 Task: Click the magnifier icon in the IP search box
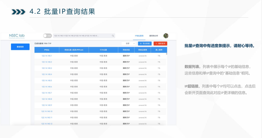pyautogui.click(x=113, y=36)
